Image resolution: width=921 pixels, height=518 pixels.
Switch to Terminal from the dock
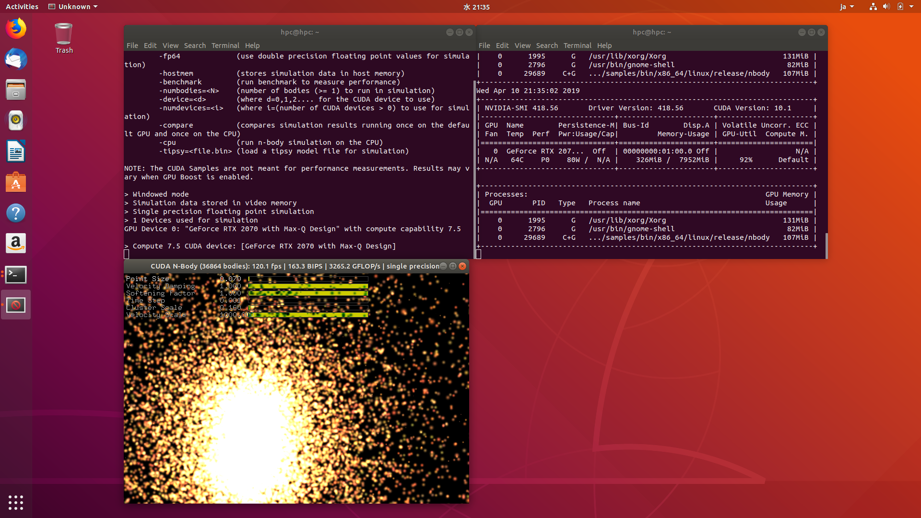[x=16, y=274]
